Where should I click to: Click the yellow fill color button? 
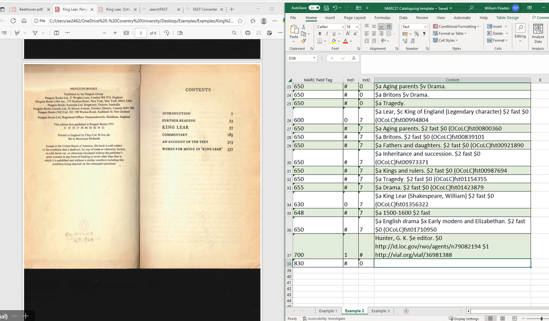tap(333, 41)
